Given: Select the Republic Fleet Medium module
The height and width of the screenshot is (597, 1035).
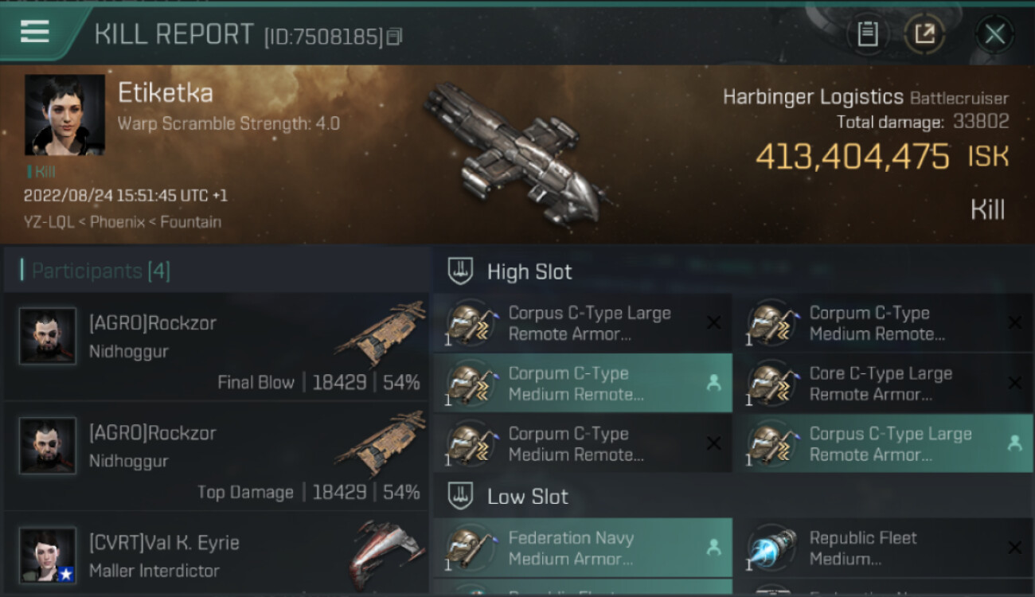Looking at the screenshot, I should click(x=884, y=548).
